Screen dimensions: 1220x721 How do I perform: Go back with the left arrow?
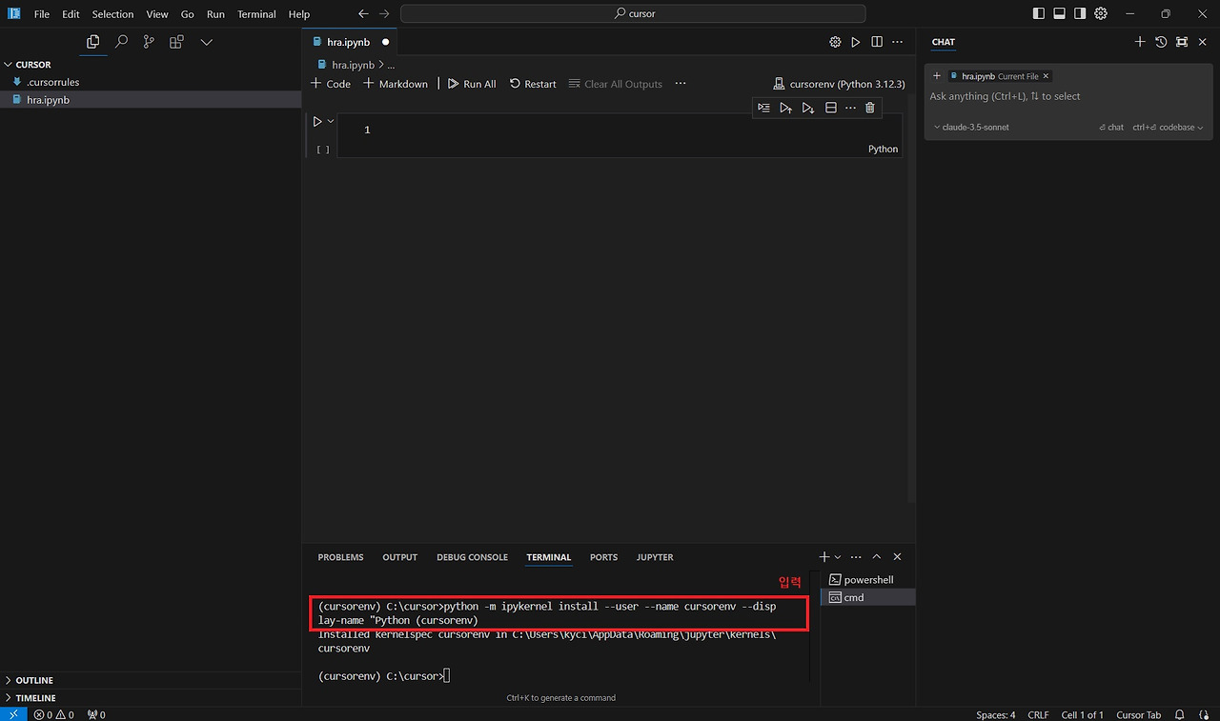point(363,14)
